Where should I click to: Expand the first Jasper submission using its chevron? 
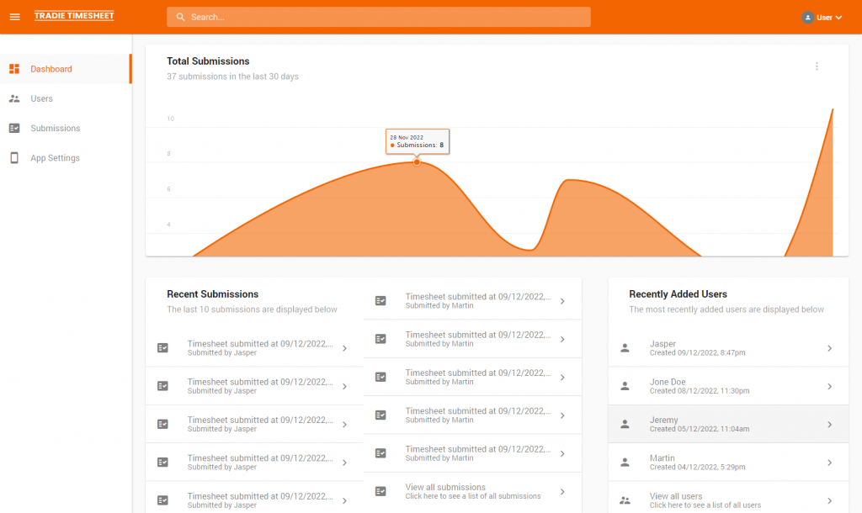pos(344,347)
